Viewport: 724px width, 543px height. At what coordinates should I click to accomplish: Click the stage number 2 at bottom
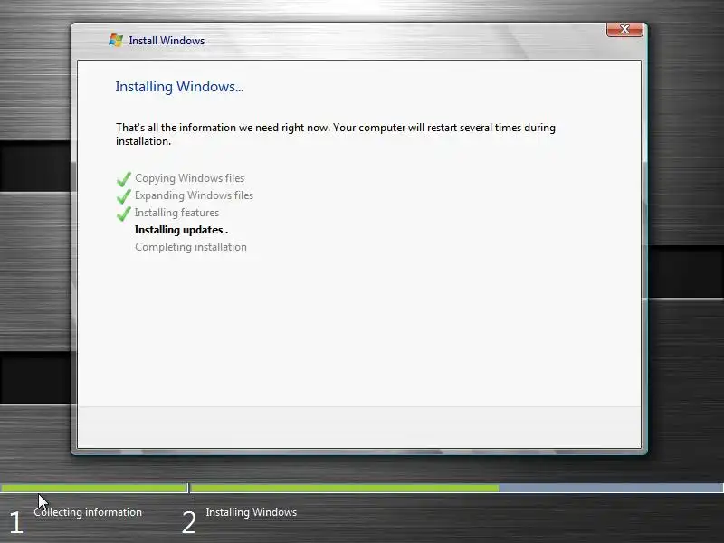tap(189, 523)
